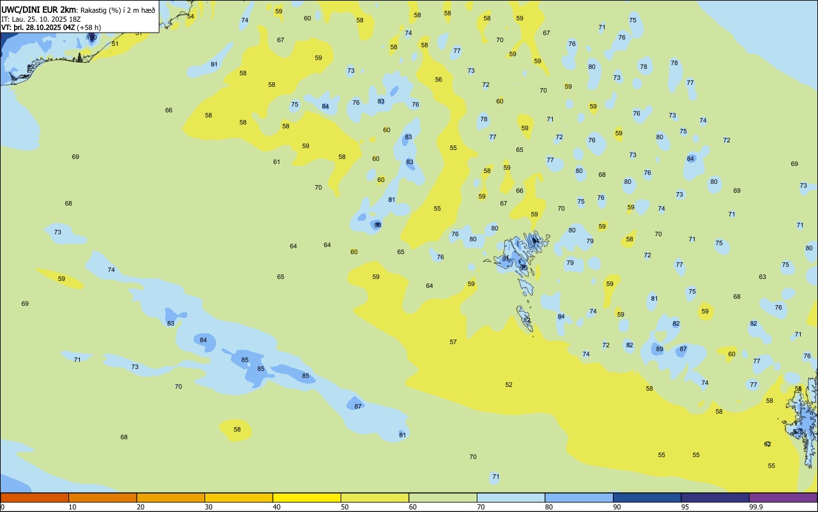The image size is (818, 512).
Task: Click the map humidity value "54"
Action: (x=190, y=16)
